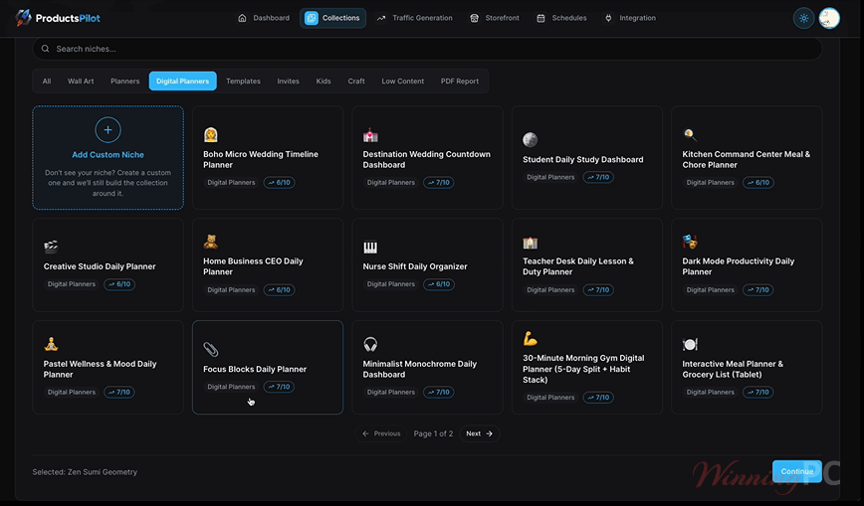Click 7/10 badge on 30-Minute Morning Gym card

coord(598,397)
